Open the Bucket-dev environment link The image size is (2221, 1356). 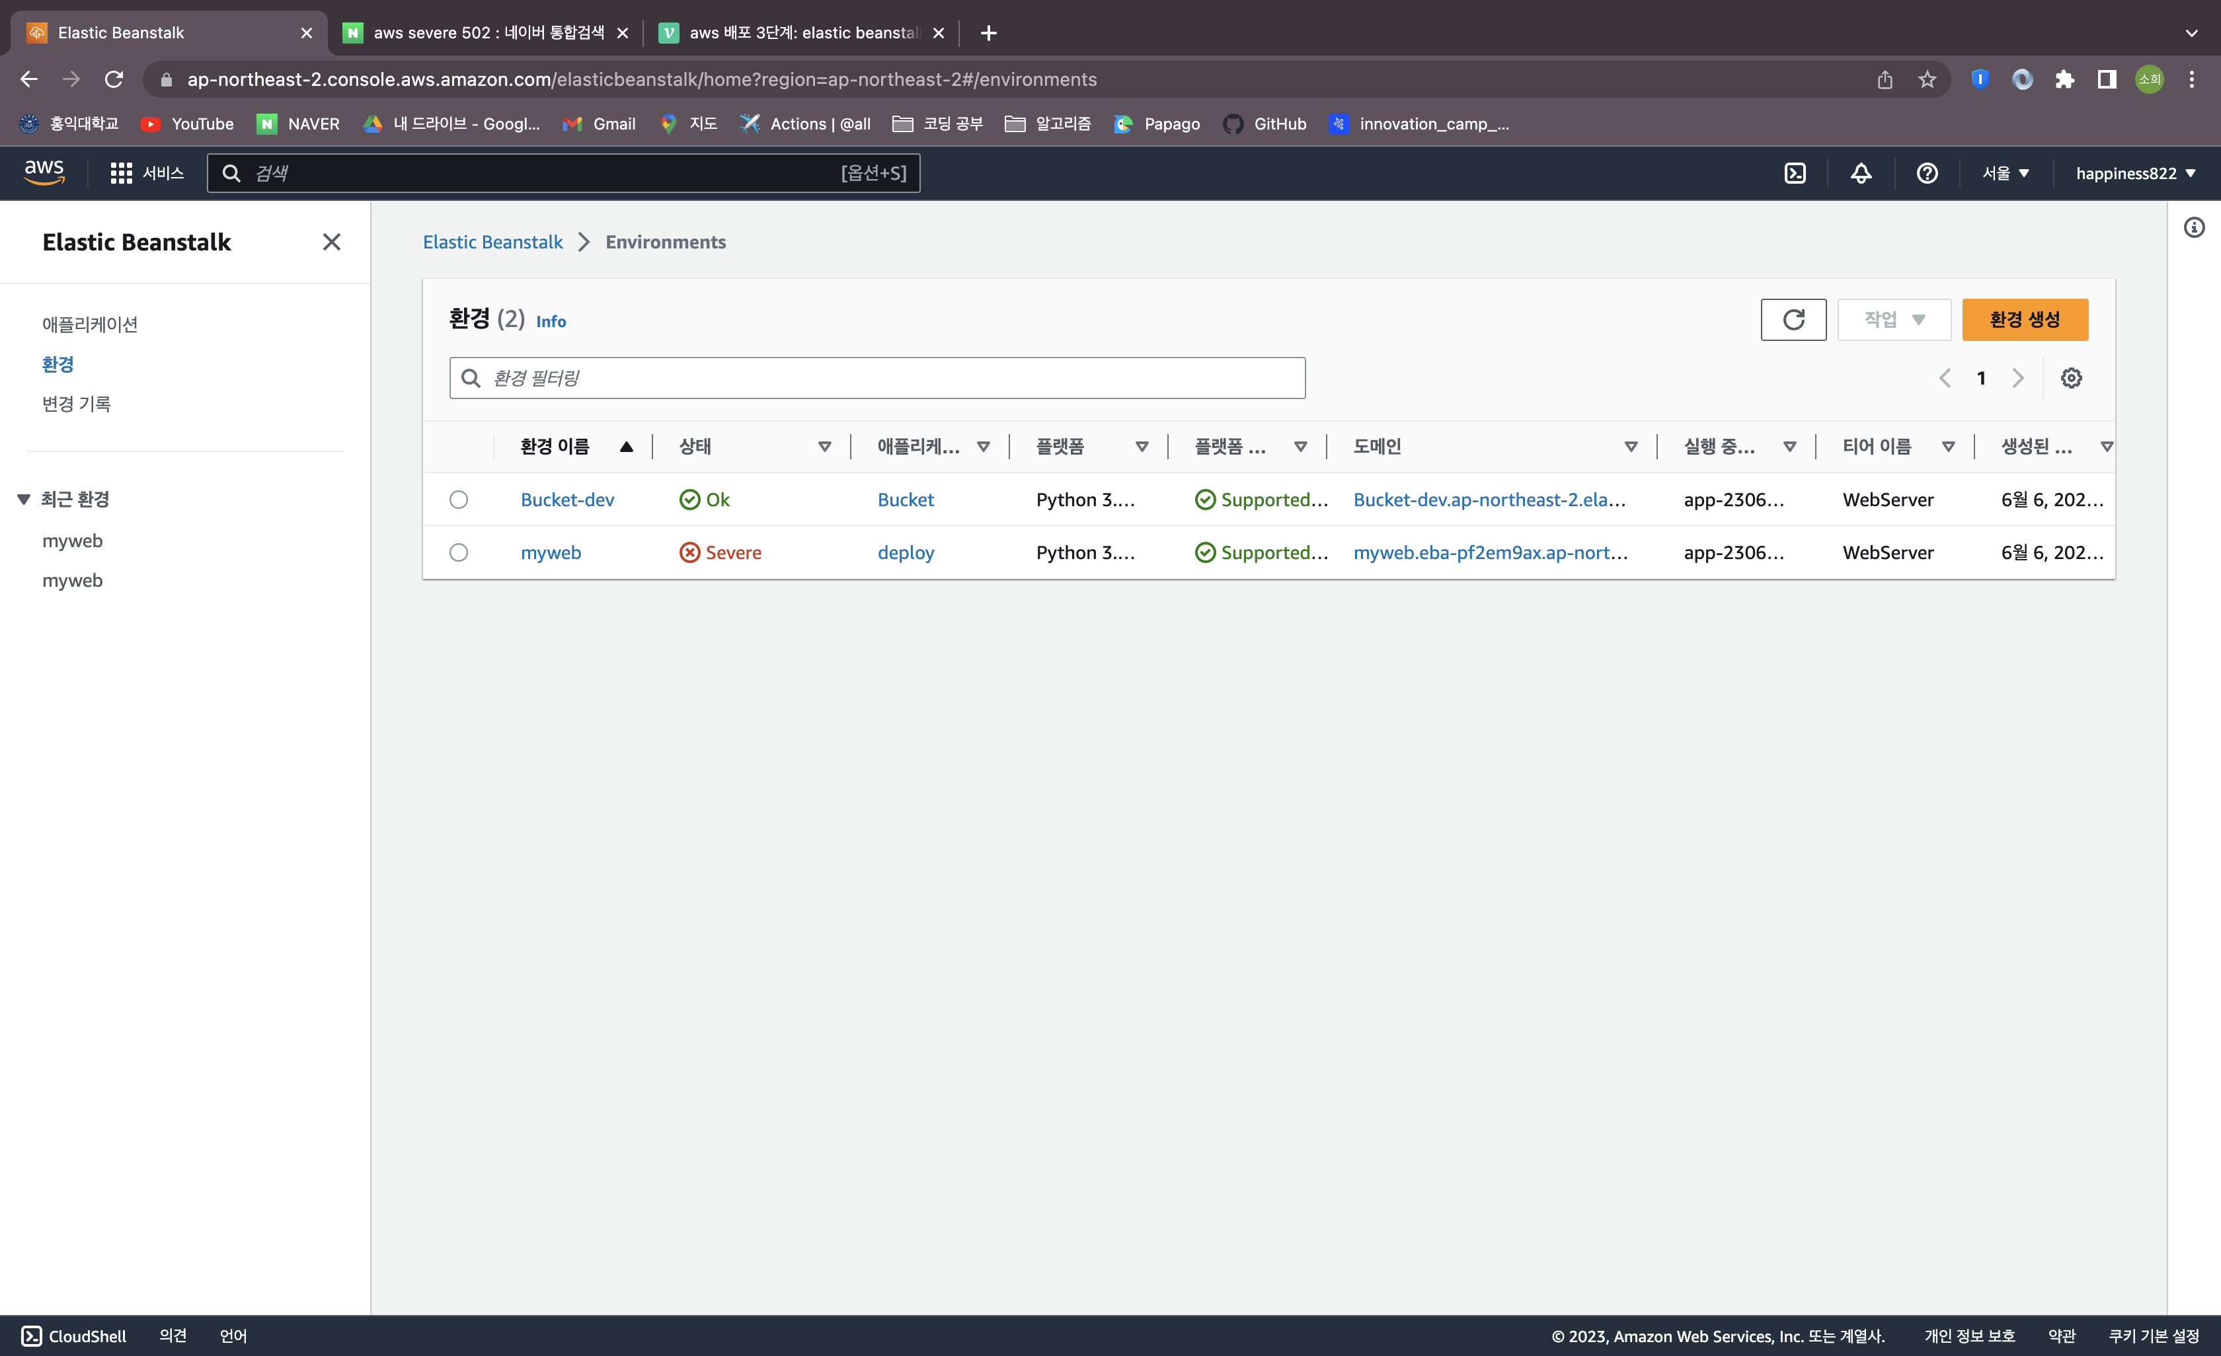567,500
